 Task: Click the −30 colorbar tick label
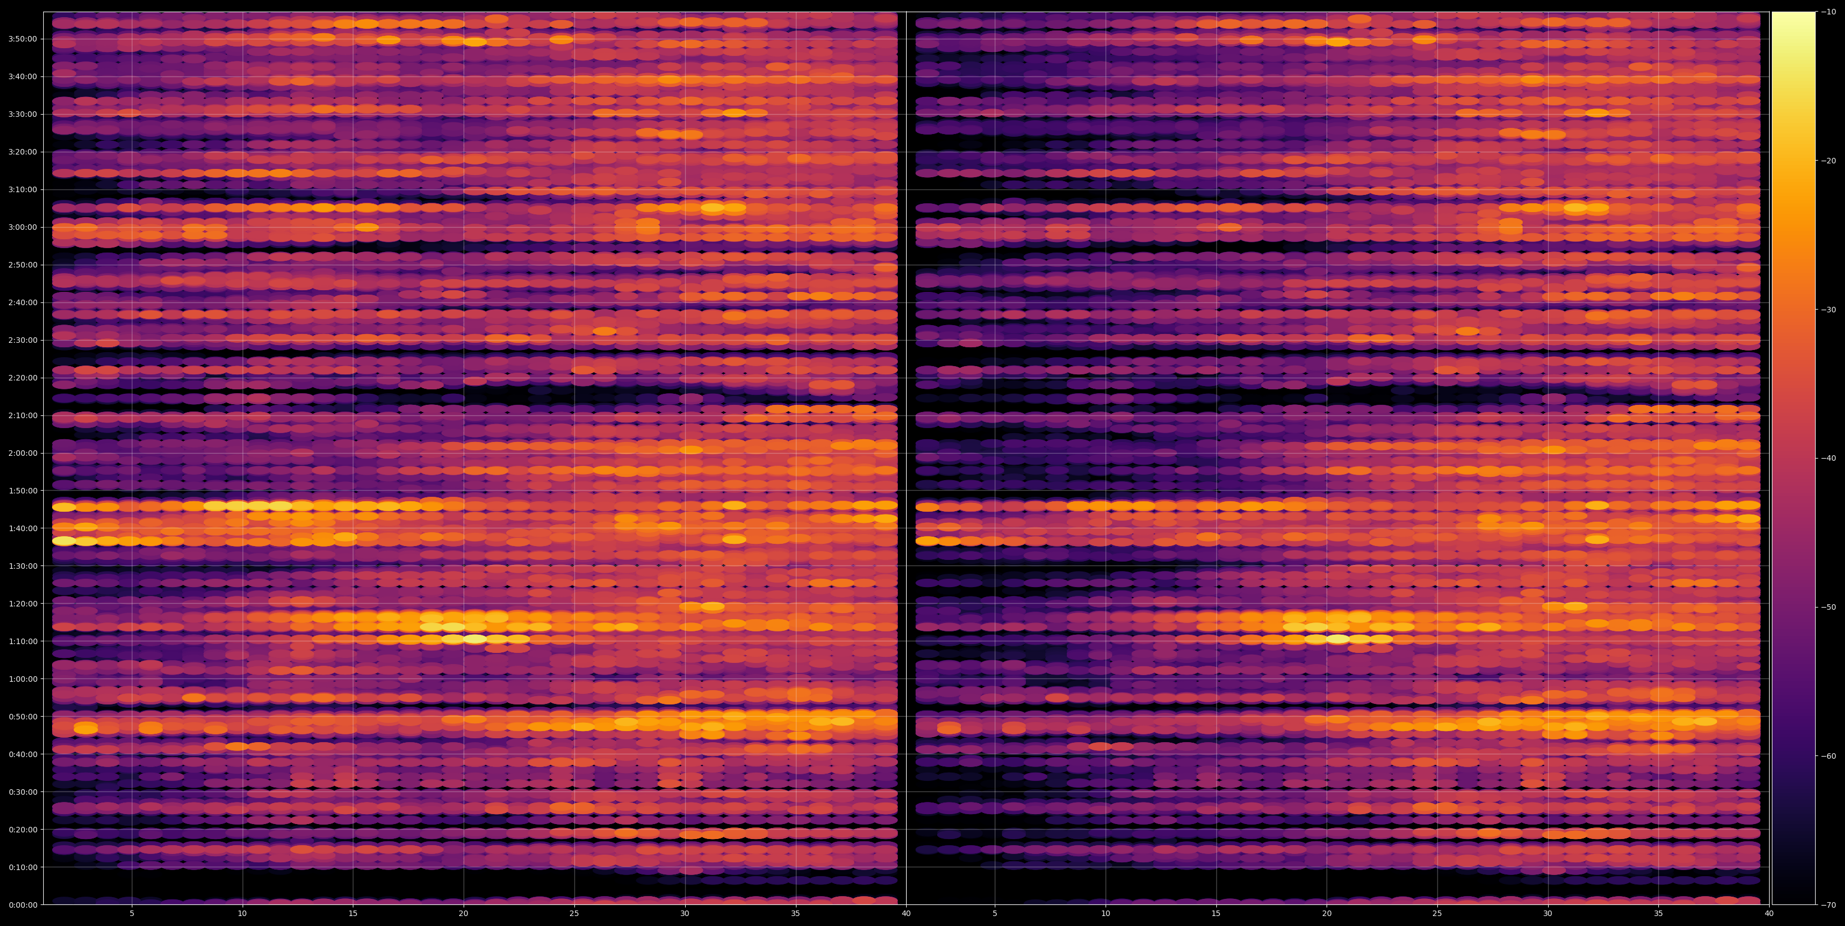point(1828,310)
